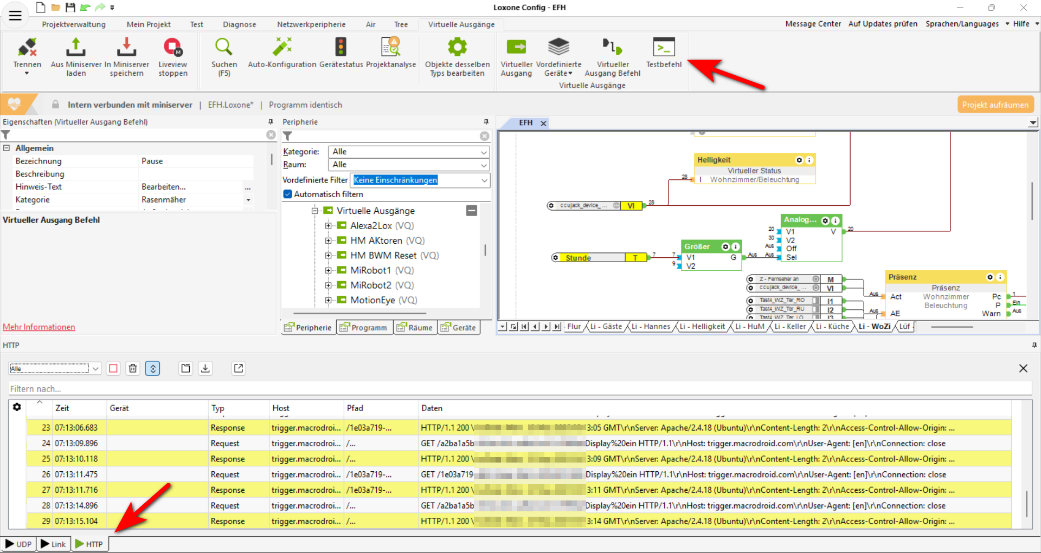Viewport: 1041px width, 553px height.
Task: Click In Miniserver speichern icon
Action: pos(126,48)
